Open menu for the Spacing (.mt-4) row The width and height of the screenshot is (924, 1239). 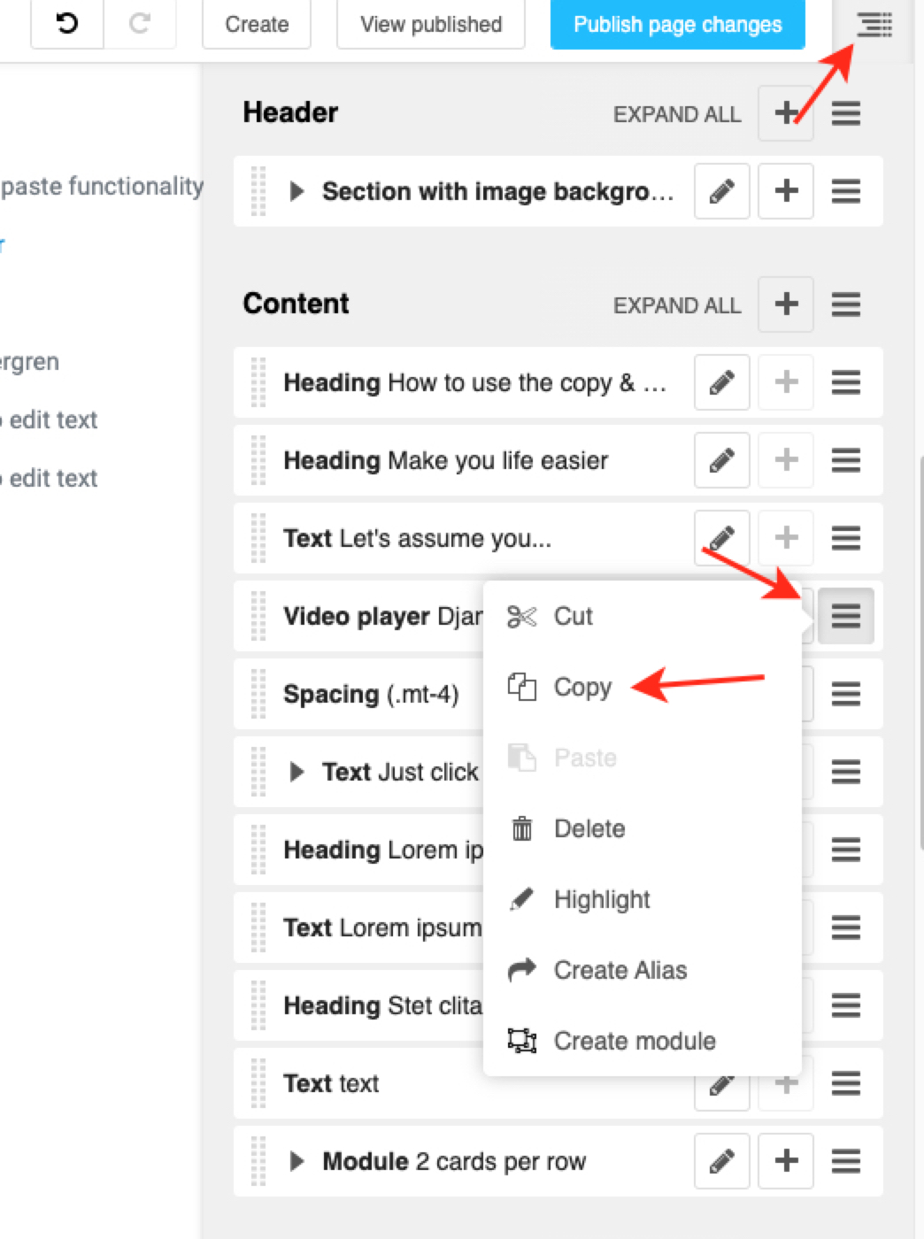pos(845,694)
